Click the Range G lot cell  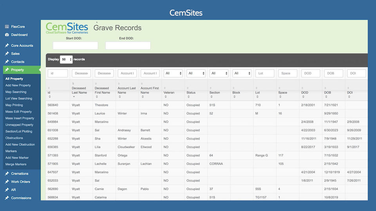265,155
